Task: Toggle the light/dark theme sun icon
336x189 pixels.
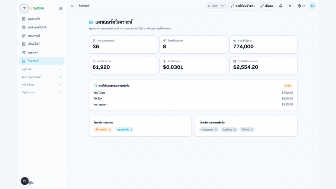Action: click(x=290, y=6)
